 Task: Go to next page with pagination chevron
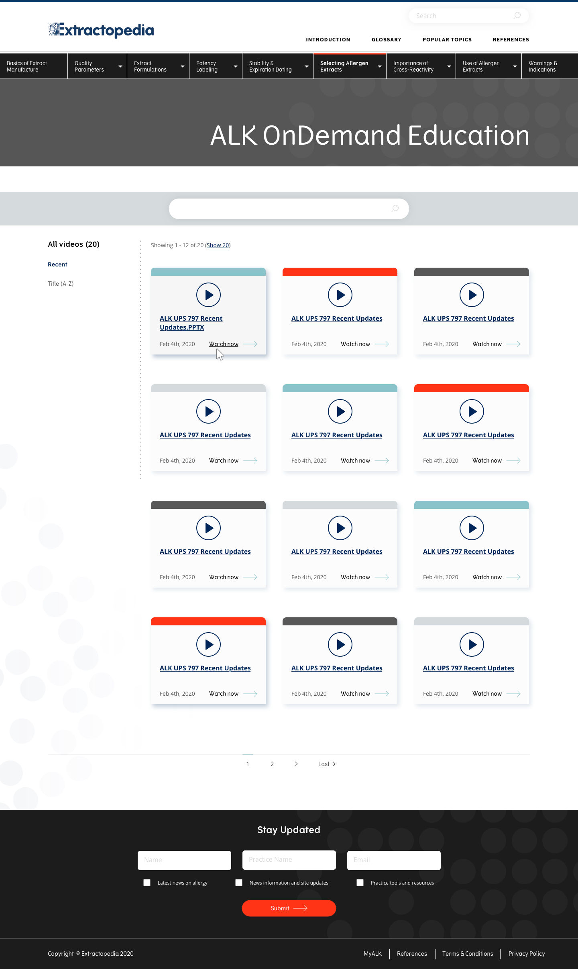pos(296,764)
